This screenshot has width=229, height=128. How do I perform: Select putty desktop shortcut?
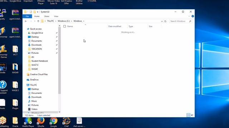[3, 15]
